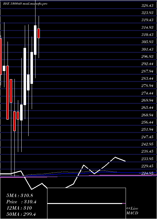
Task: Click the BSE 530043 mail.munafa.pro title text
Action: click(25, 4)
